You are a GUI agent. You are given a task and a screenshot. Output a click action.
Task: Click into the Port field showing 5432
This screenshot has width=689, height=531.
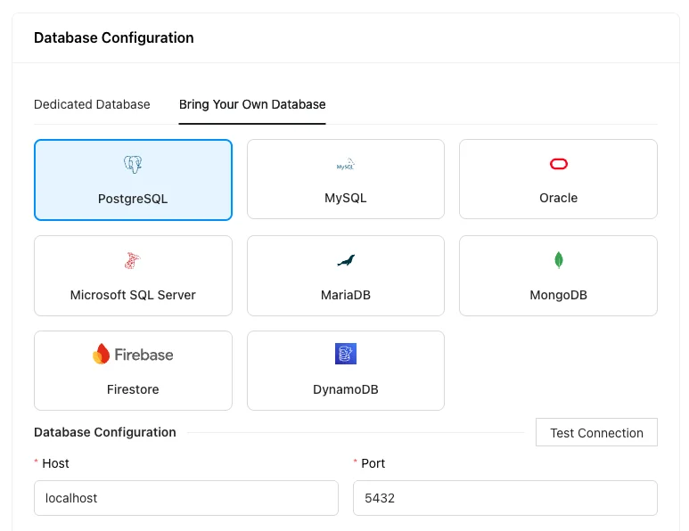point(504,498)
